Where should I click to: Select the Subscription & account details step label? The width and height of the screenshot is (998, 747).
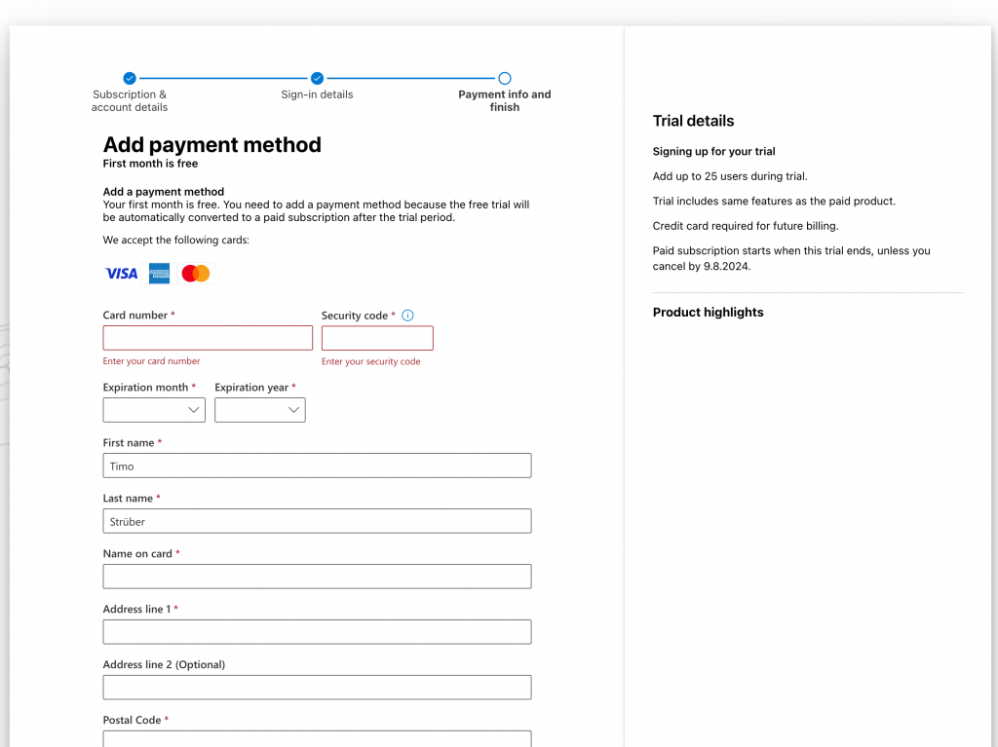(130, 101)
